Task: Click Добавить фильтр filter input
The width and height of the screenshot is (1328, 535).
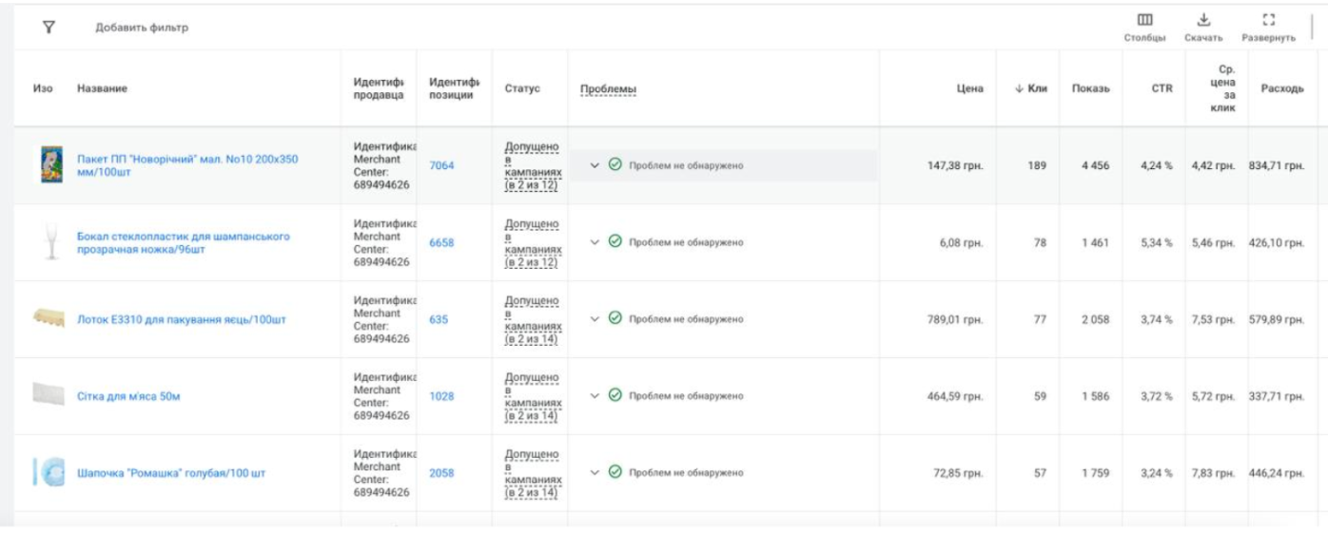Action: 142,28
